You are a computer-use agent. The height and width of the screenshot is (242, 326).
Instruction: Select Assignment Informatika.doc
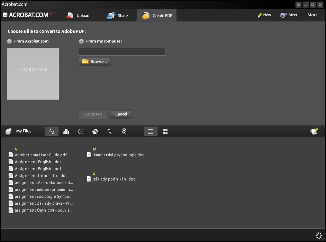(x=41, y=176)
